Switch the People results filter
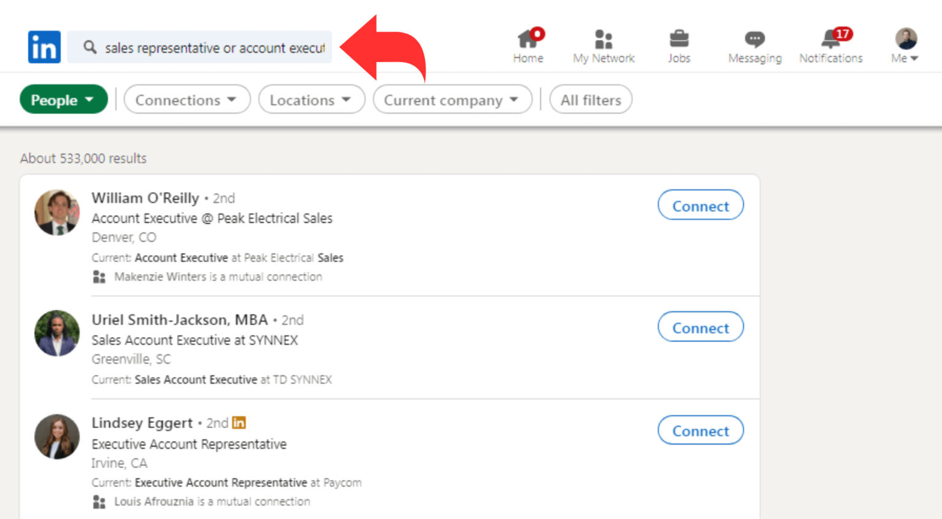The width and height of the screenshot is (942, 519). [x=63, y=99]
